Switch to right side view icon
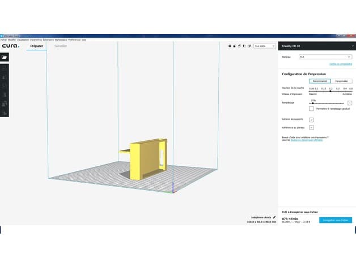The height and width of the screenshot is (267, 356). 249,46
